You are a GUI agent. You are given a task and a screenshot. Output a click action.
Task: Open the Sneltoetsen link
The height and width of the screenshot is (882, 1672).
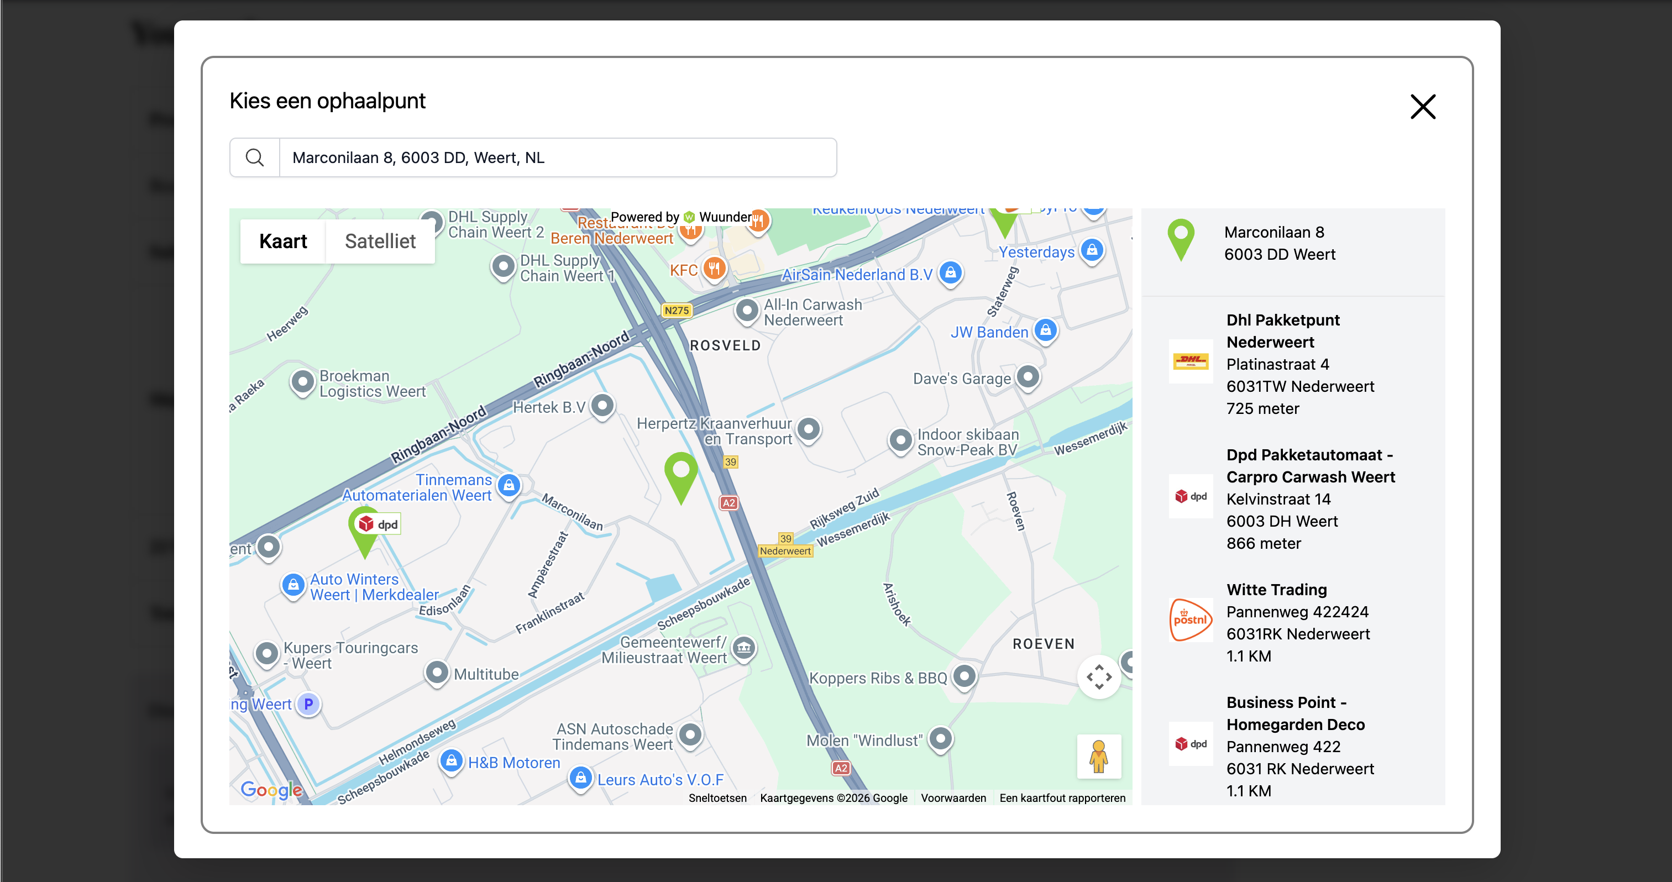point(717,797)
